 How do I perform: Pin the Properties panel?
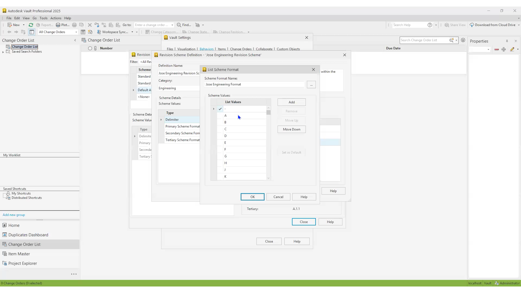click(x=507, y=41)
